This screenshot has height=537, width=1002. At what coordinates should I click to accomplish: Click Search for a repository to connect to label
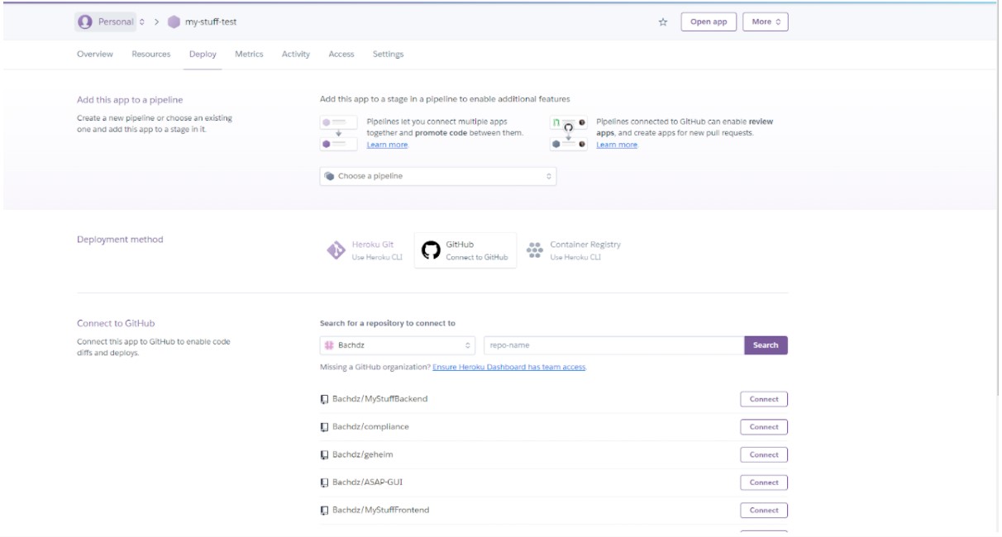tap(387, 323)
